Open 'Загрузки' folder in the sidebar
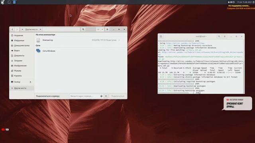The width and height of the screenshot is (255, 143). tap(22, 60)
